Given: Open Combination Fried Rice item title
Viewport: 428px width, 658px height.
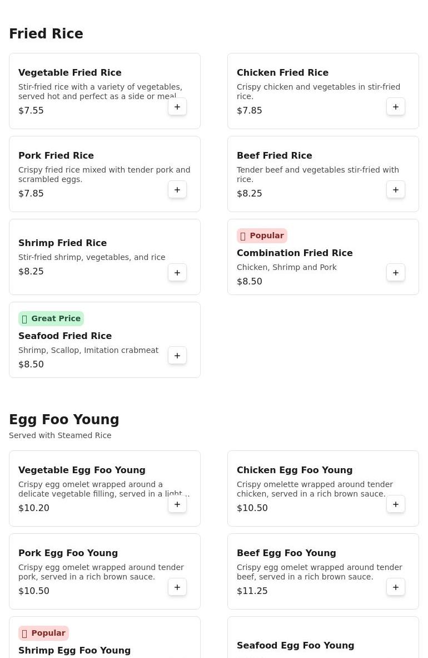Looking at the screenshot, I should coord(295,253).
